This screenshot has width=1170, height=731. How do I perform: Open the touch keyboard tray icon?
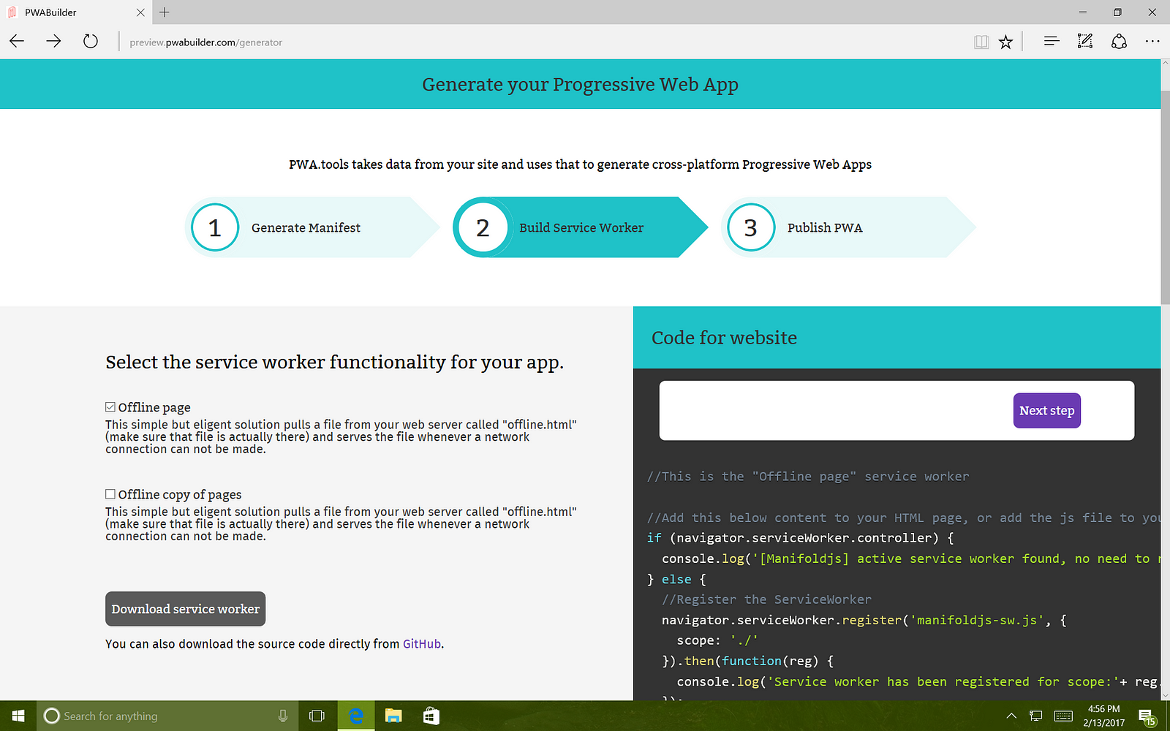click(1064, 716)
